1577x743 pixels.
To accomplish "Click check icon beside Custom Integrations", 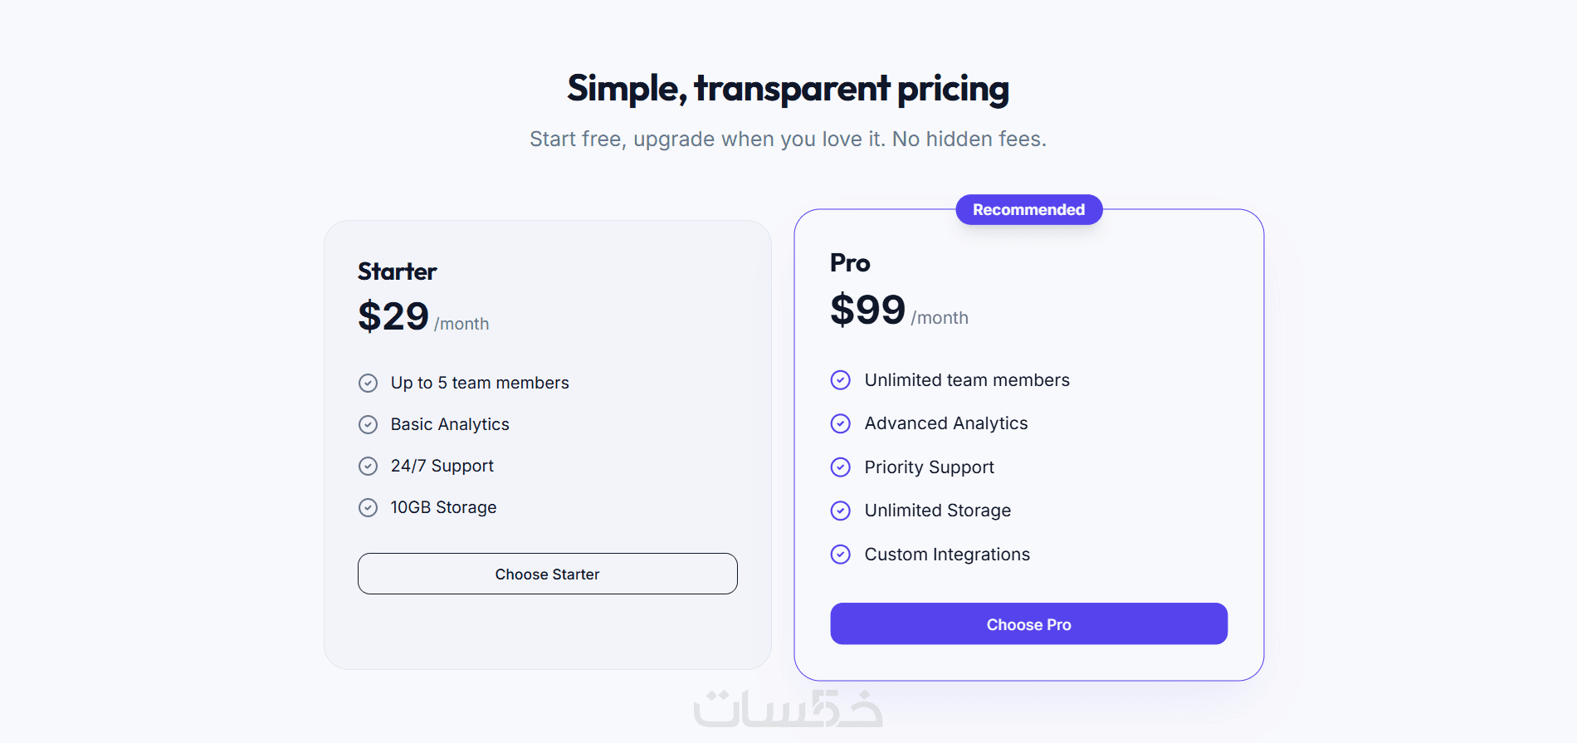I will tap(840, 555).
